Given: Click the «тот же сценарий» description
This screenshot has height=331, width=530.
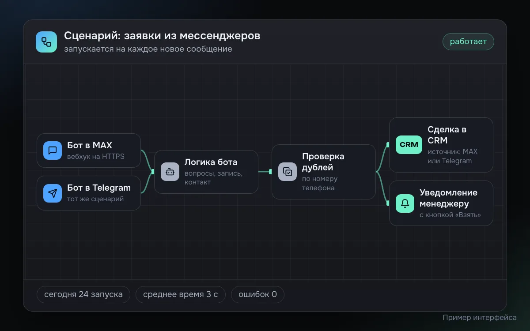Looking at the screenshot, I should click(95, 199).
